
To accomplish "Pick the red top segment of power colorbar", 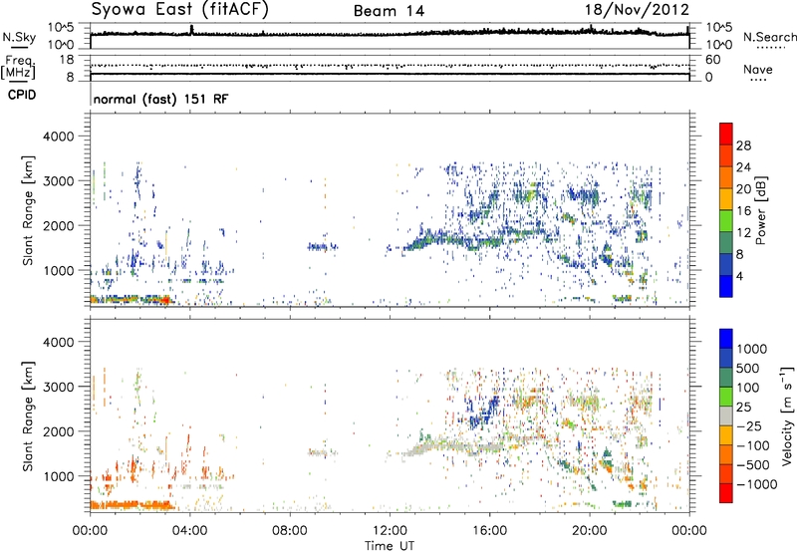I will [726, 135].
